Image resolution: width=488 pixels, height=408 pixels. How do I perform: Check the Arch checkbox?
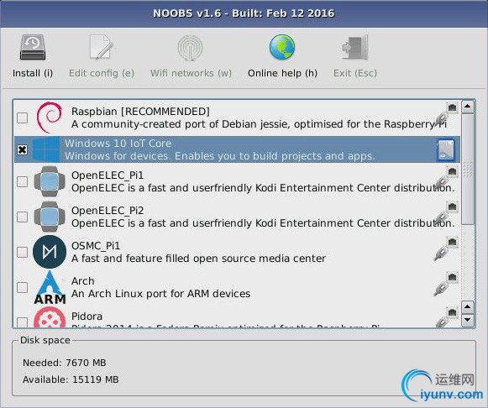[22, 287]
